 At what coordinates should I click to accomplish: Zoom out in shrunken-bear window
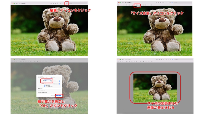159,59
